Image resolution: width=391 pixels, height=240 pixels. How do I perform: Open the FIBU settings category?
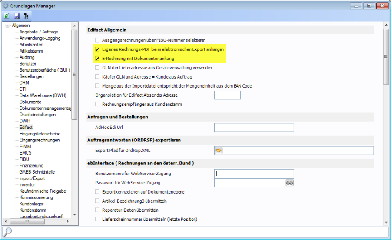click(x=24, y=159)
